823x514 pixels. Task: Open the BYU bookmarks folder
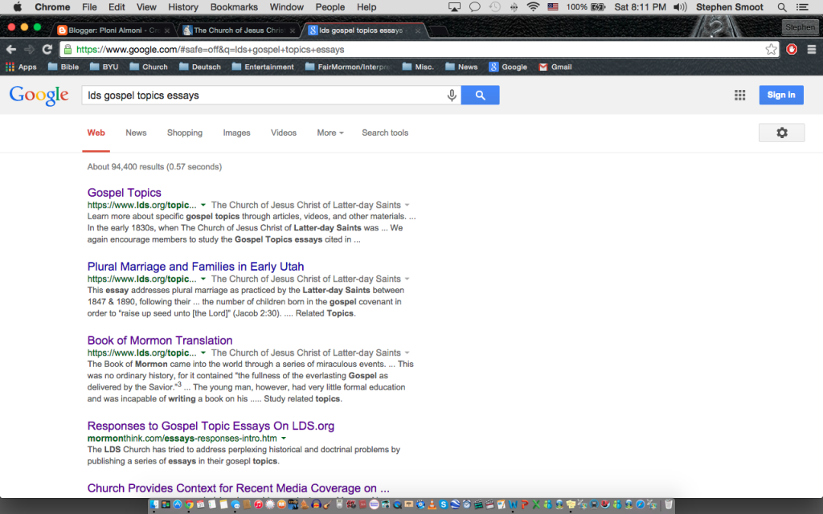(104, 67)
